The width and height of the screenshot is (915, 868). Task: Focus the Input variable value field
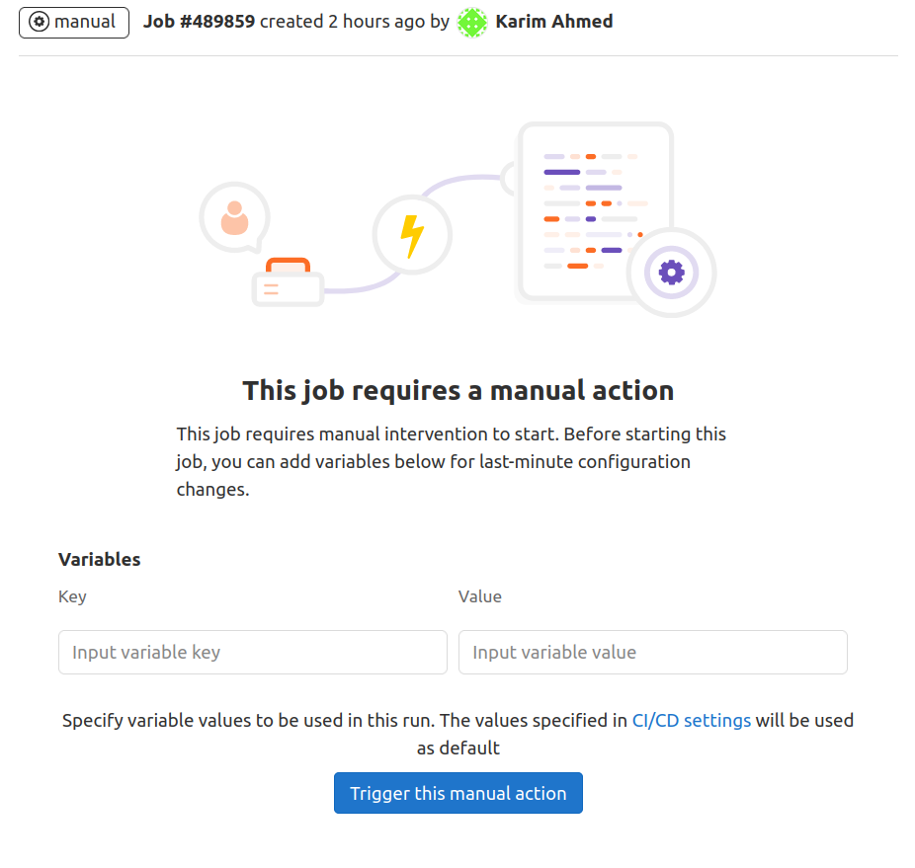(653, 652)
